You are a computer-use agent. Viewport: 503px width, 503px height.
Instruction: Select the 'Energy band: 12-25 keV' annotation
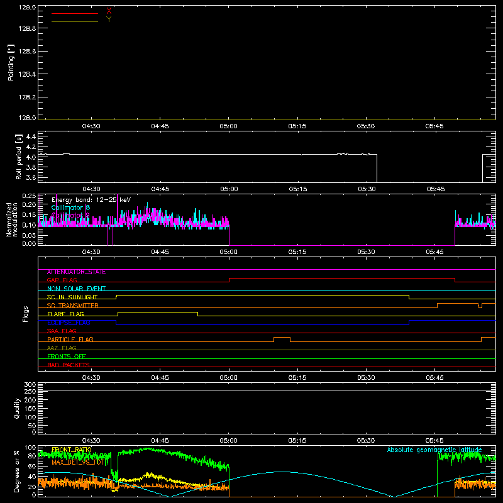click(91, 200)
